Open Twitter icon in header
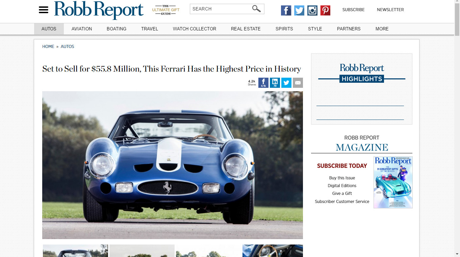The width and height of the screenshot is (460, 257). click(299, 10)
